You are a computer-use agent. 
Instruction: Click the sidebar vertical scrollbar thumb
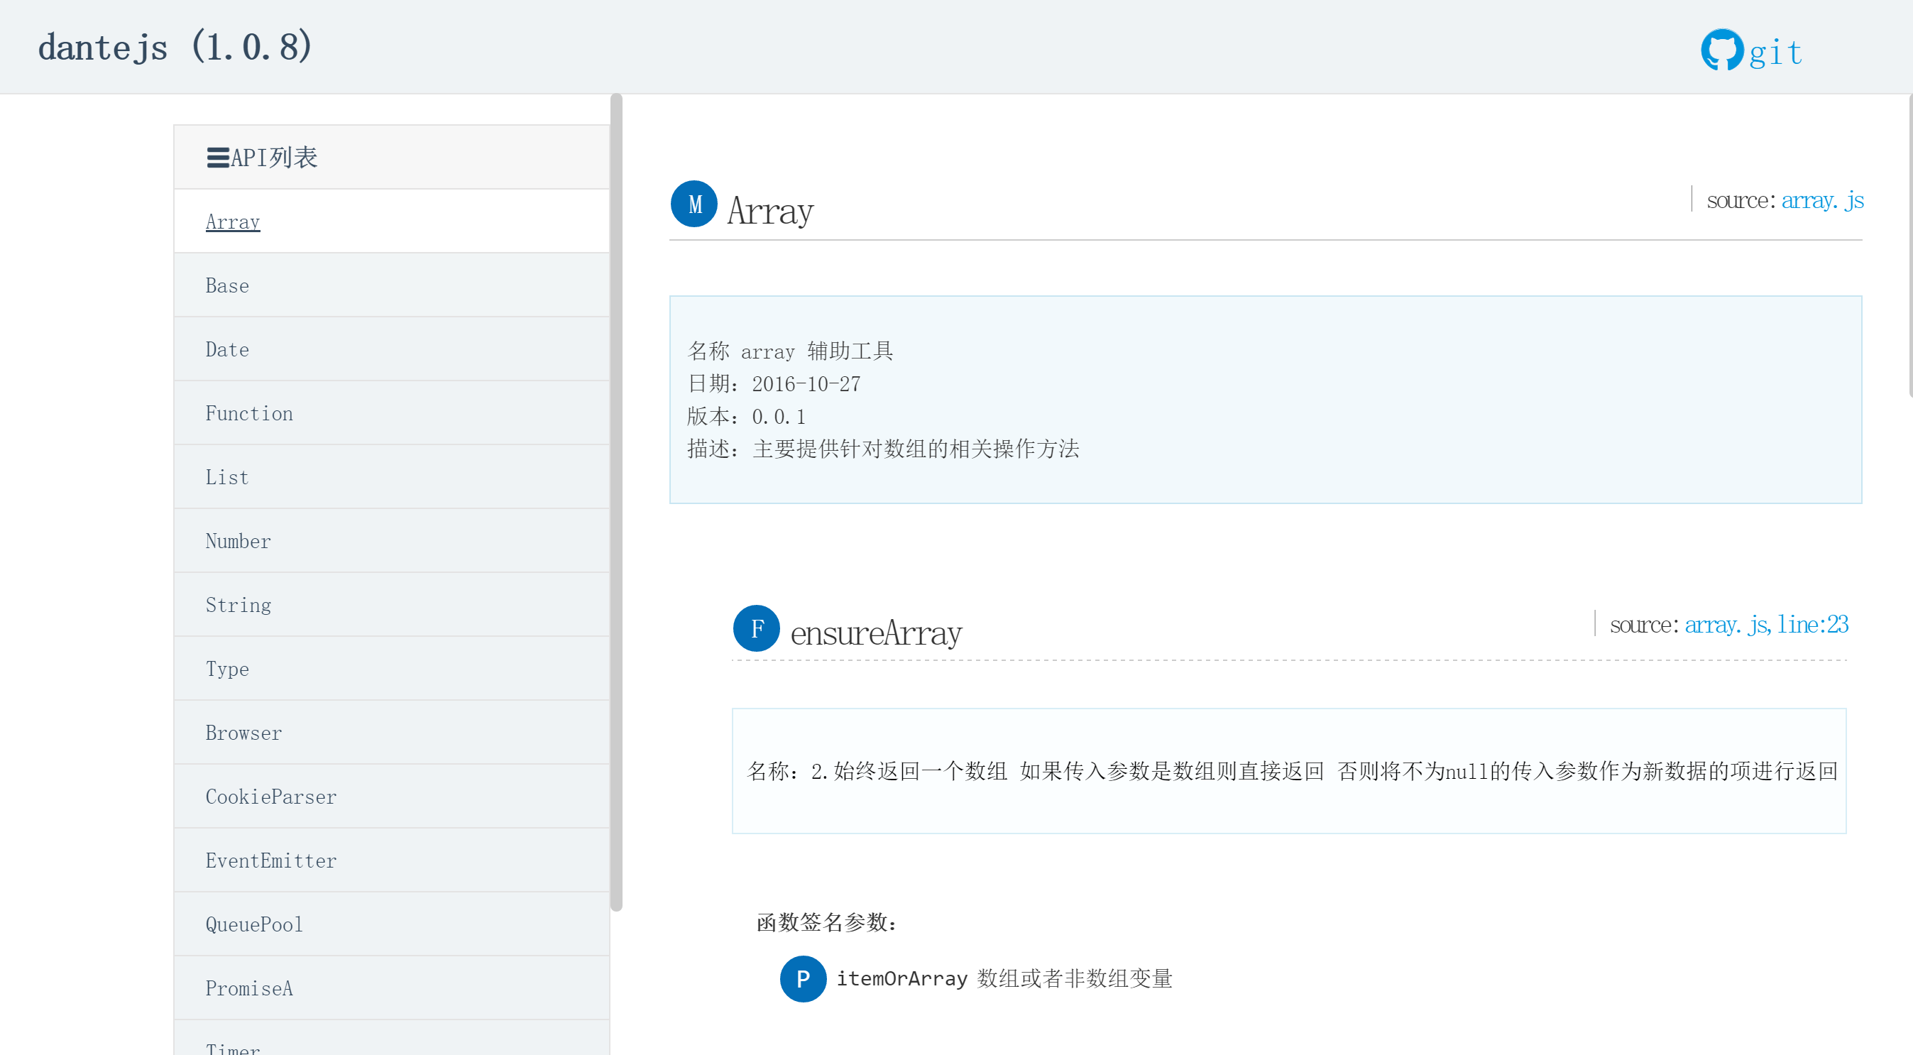click(x=616, y=502)
